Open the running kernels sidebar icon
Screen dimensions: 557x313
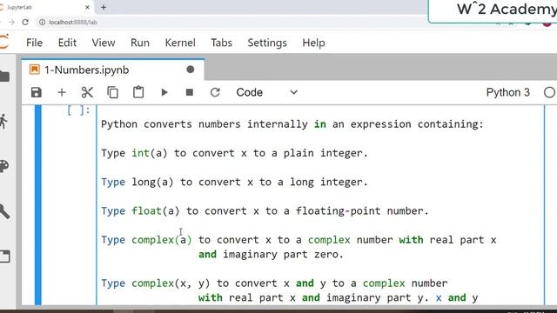(3, 122)
